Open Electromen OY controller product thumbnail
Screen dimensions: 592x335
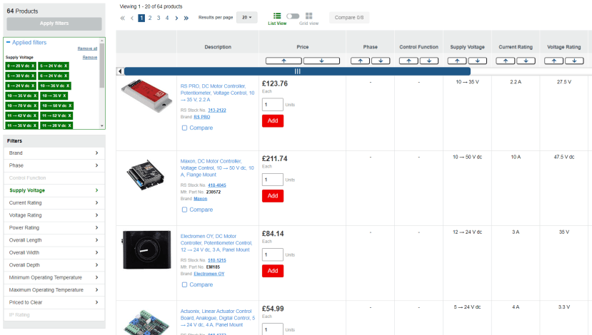146,249
